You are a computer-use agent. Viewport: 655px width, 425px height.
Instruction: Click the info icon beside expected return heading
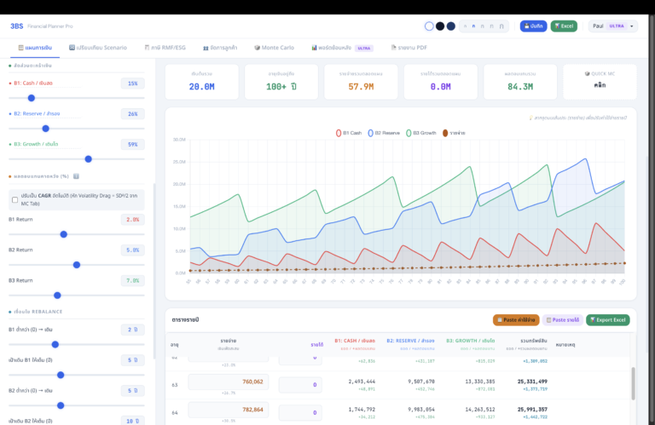click(x=76, y=176)
